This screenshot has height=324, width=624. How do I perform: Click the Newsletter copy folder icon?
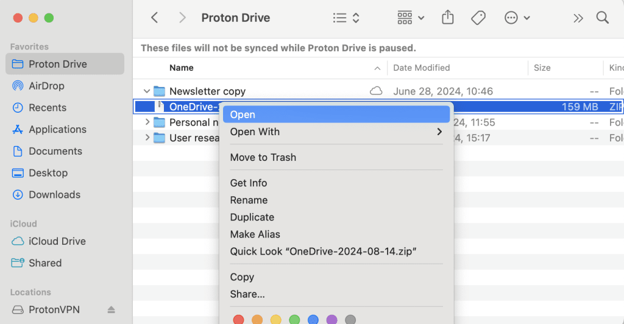tap(159, 91)
